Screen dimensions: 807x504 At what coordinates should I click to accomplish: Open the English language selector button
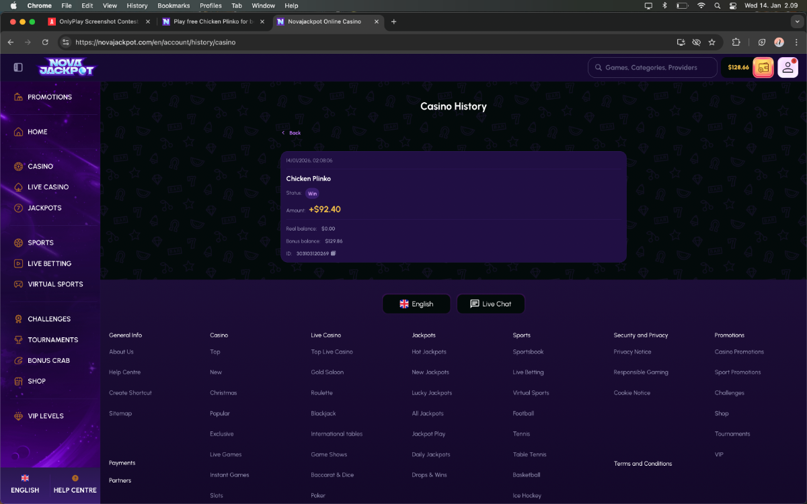tap(416, 304)
